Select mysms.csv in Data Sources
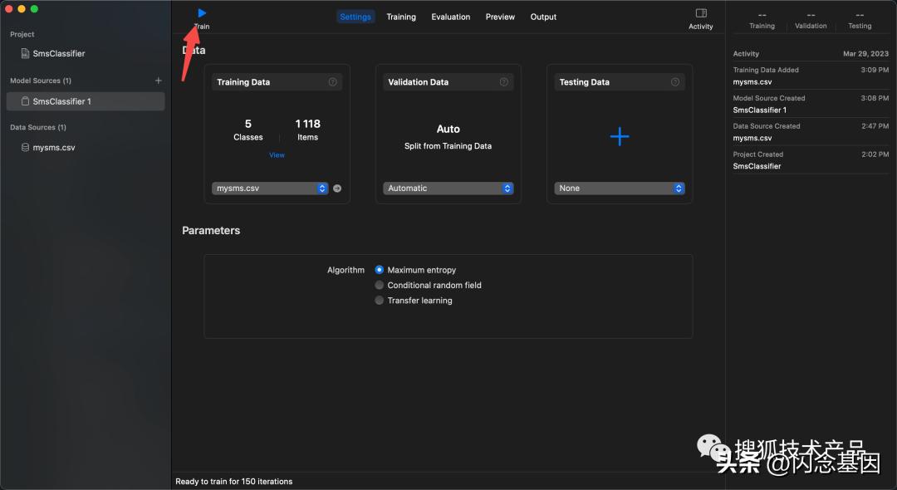 point(54,148)
